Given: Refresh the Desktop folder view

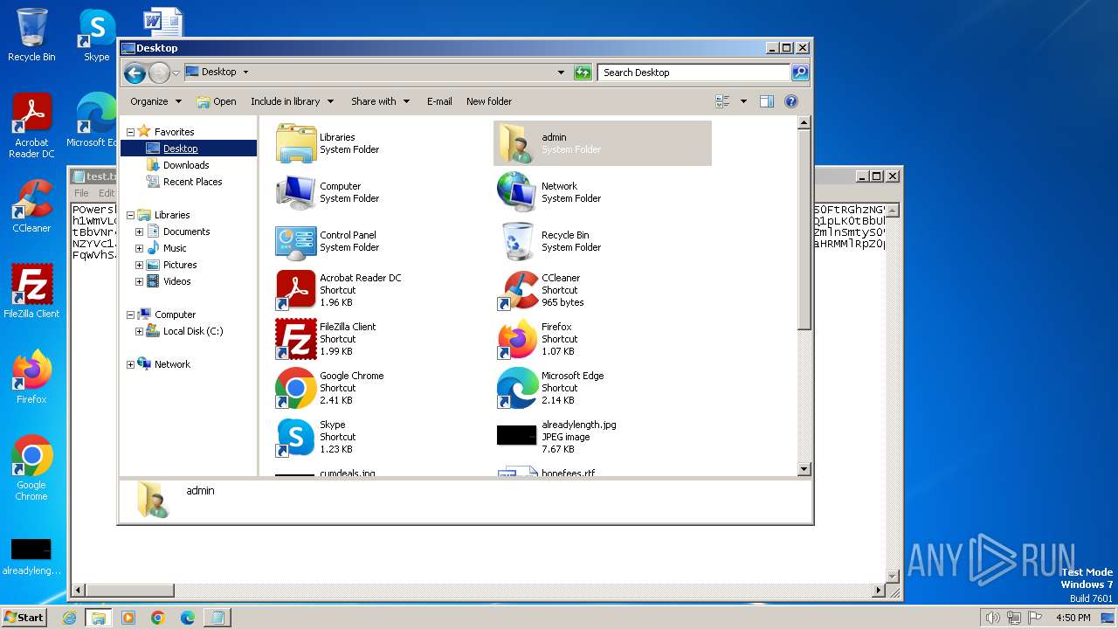Looking at the screenshot, I should coord(583,73).
